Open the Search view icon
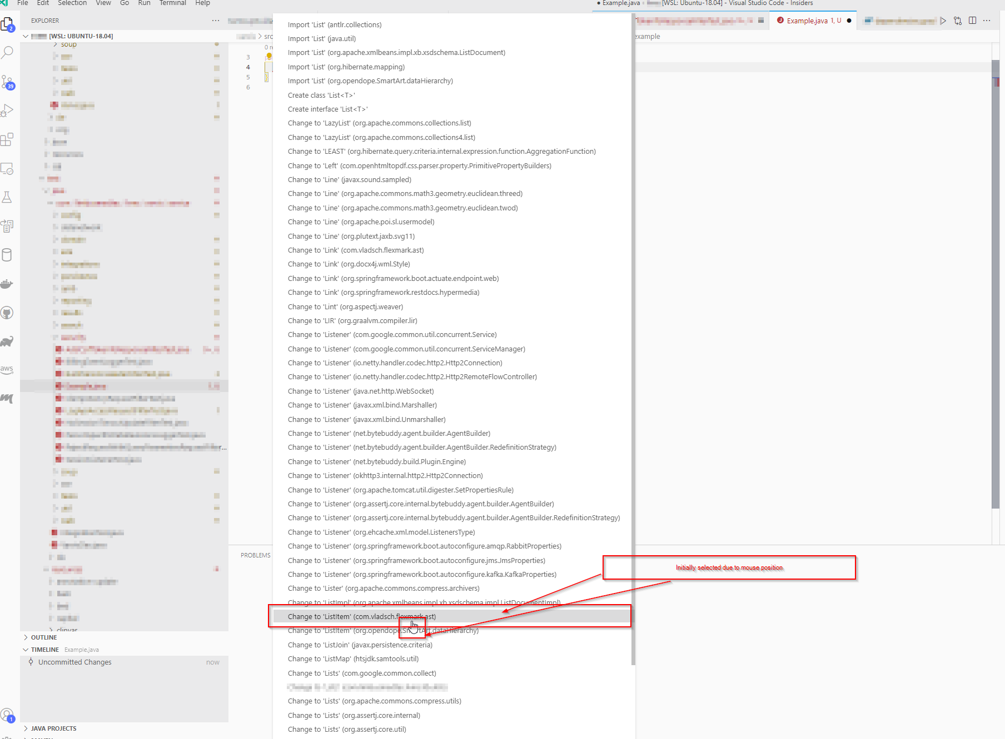Screen dimensions: 1005x739 point(8,52)
